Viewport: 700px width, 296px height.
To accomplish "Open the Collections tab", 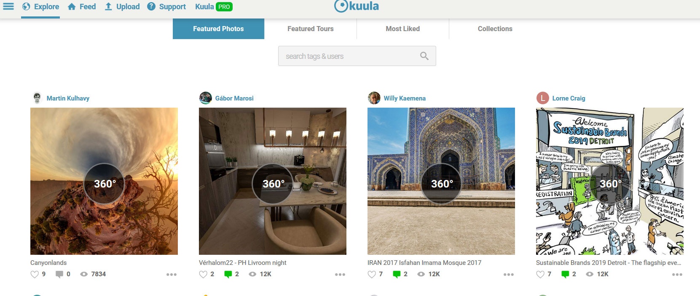I will click(495, 29).
